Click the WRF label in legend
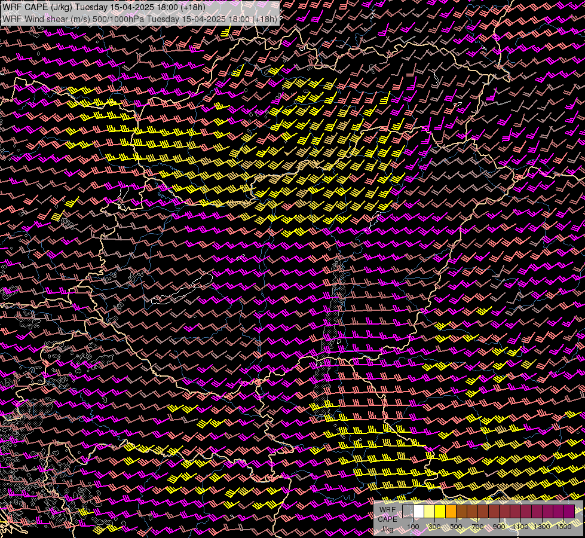 388,510
